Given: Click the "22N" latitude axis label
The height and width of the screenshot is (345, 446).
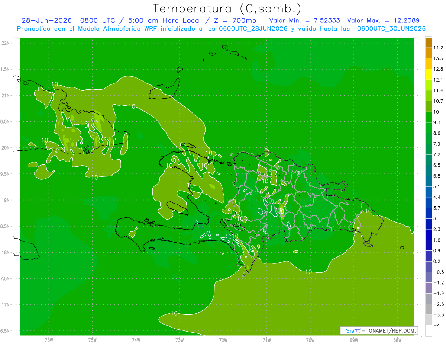Looking at the screenshot, I should tap(6, 43).
